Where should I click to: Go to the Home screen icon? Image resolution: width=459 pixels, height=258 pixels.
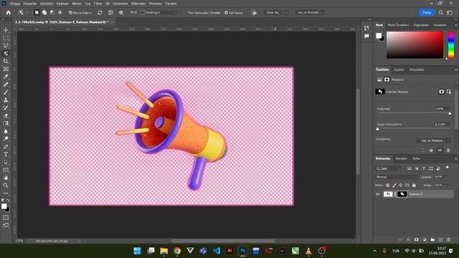click(8, 13)
